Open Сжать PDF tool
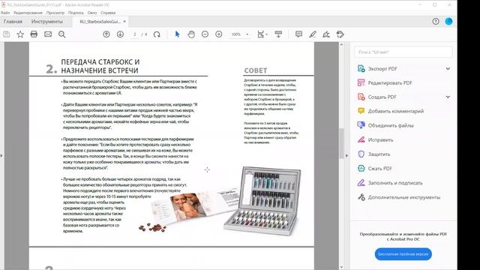 pyautogui.click(x=380, y=168)
